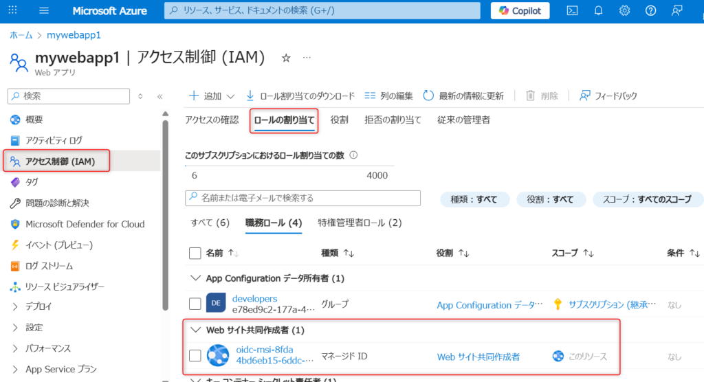Switch to 拒否の割り当て tab
Image resolution: width=704 pixels, height=382 pixels.
coord(393,120)
